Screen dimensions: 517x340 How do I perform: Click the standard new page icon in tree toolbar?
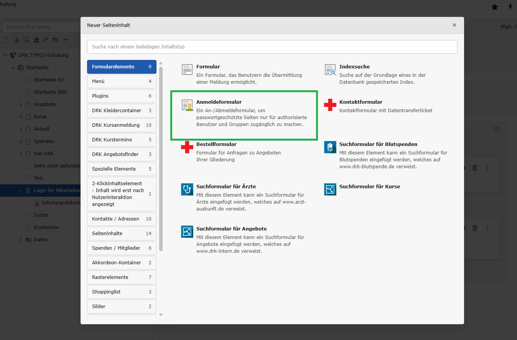click(x=6, y=40)
